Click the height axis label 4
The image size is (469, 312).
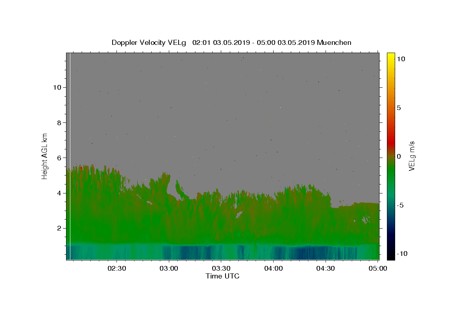coord(59,193)
